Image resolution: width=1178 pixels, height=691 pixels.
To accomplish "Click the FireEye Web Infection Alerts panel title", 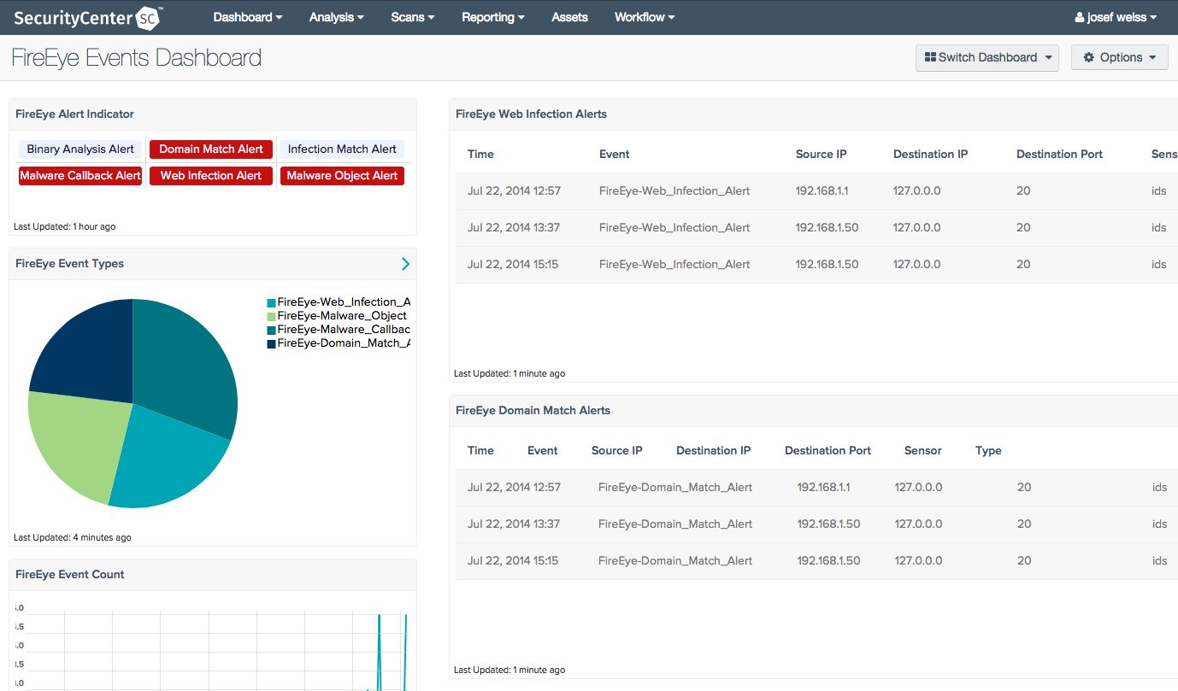I will coord(531,114).
